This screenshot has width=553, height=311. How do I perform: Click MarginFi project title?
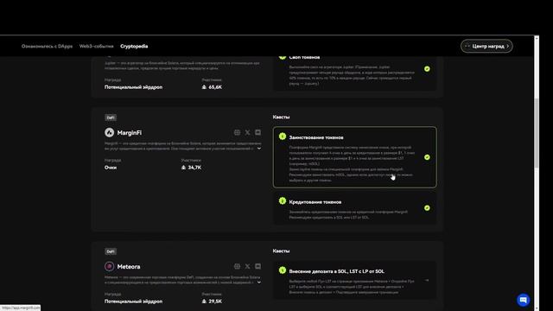pyautogui.click(x=130, y=132)
